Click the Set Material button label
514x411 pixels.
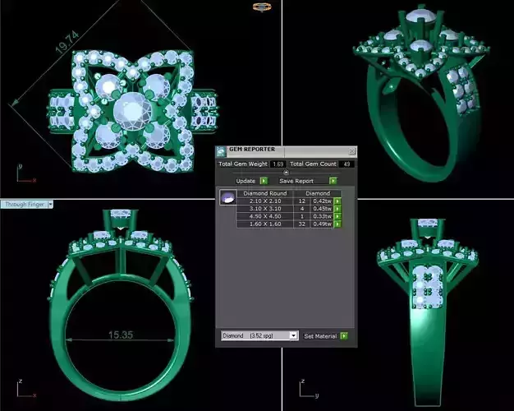[320, 336]
